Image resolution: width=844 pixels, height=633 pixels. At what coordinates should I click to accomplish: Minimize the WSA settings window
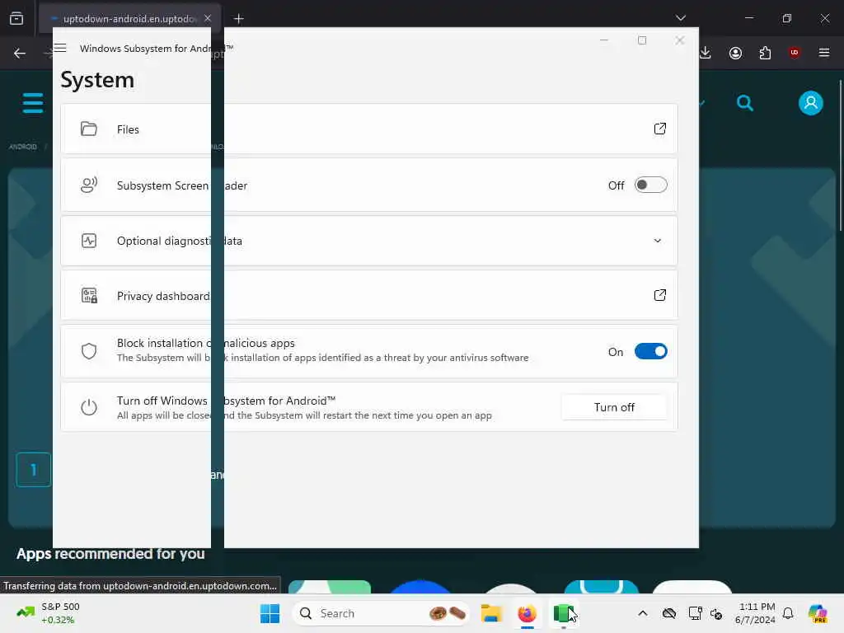click(604, 40)
